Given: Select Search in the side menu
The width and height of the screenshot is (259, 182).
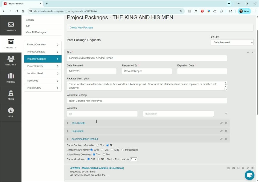Looking at the screenshot, I should coord(30,20).
